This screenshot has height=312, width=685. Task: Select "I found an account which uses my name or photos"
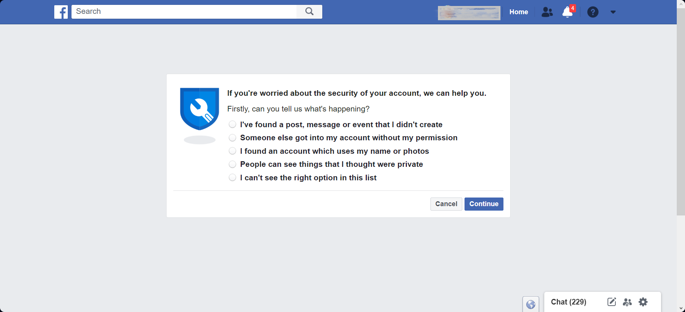pyautogui.click(x=232, y=151)
